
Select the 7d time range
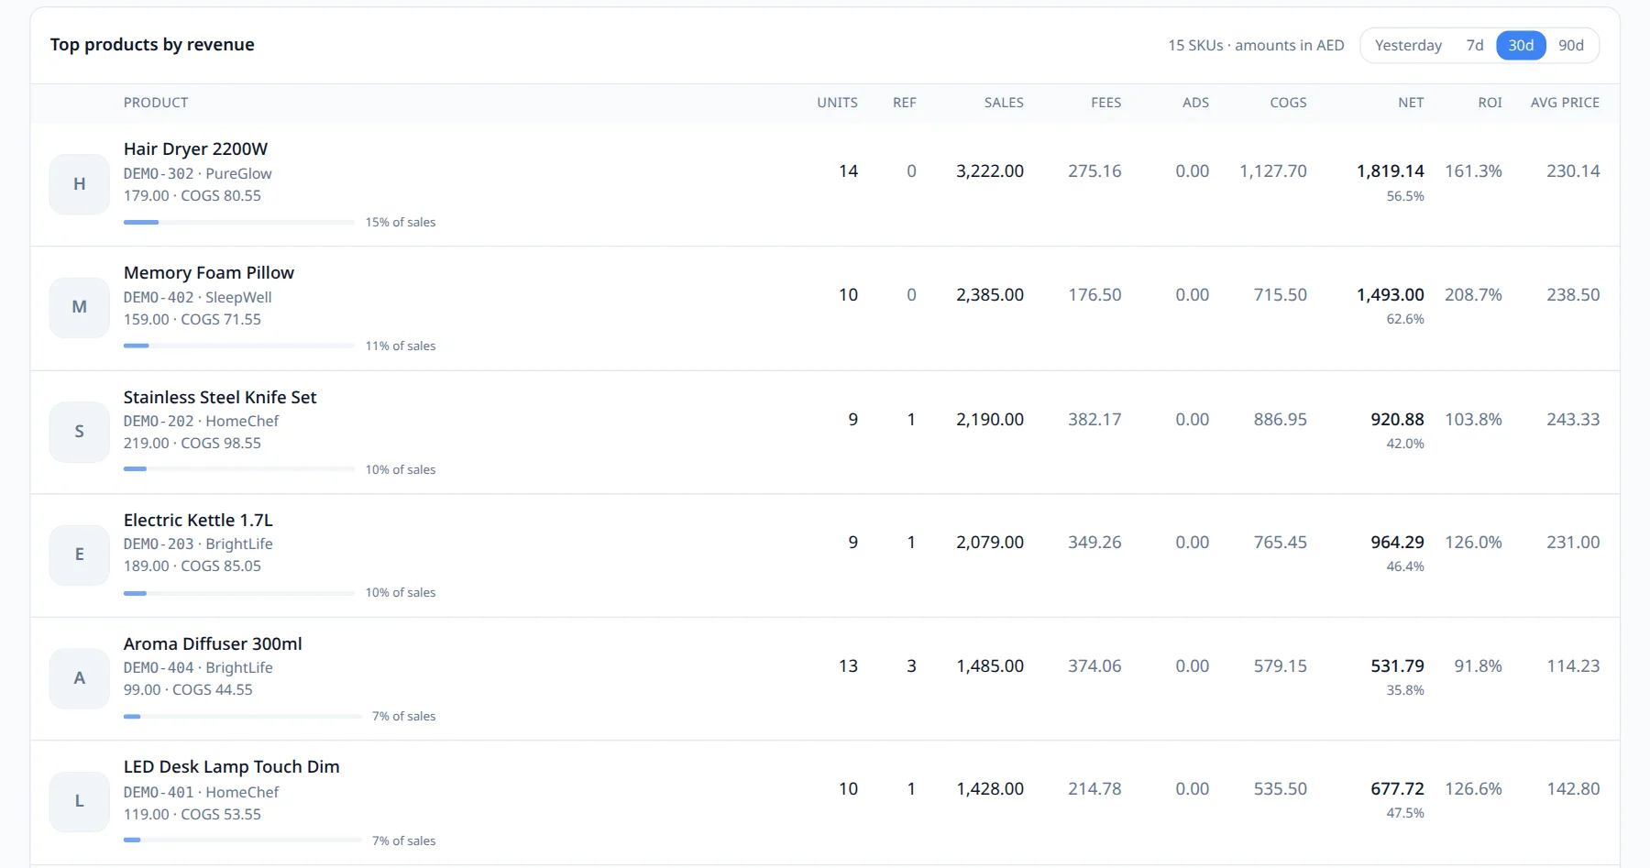pyautogui.click(x=1475, y=45)
